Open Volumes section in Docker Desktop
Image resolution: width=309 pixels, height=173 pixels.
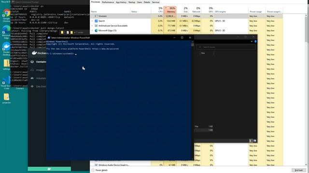coord(41,78)
